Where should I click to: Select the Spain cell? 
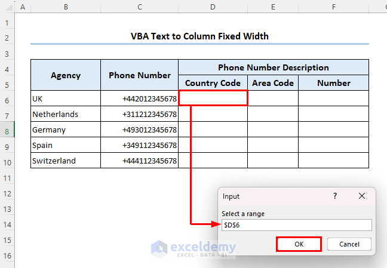pos(66,145)
